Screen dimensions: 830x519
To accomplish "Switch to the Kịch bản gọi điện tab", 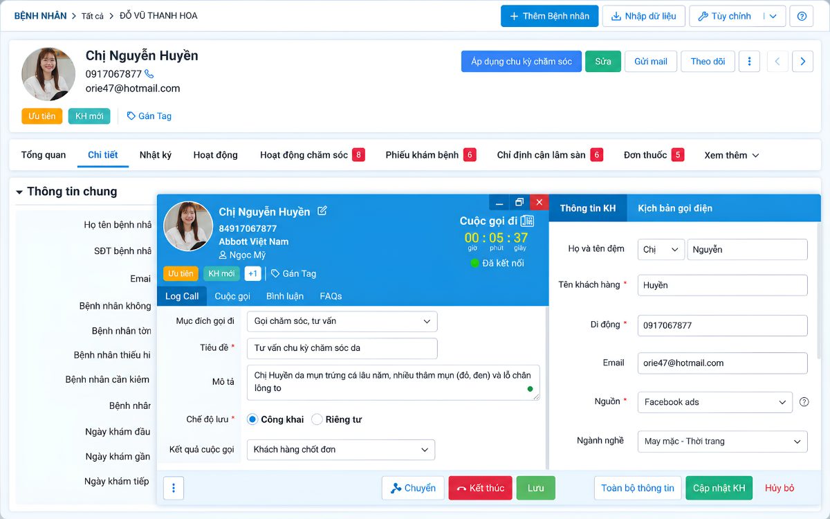I will click(x=674, y=208).
